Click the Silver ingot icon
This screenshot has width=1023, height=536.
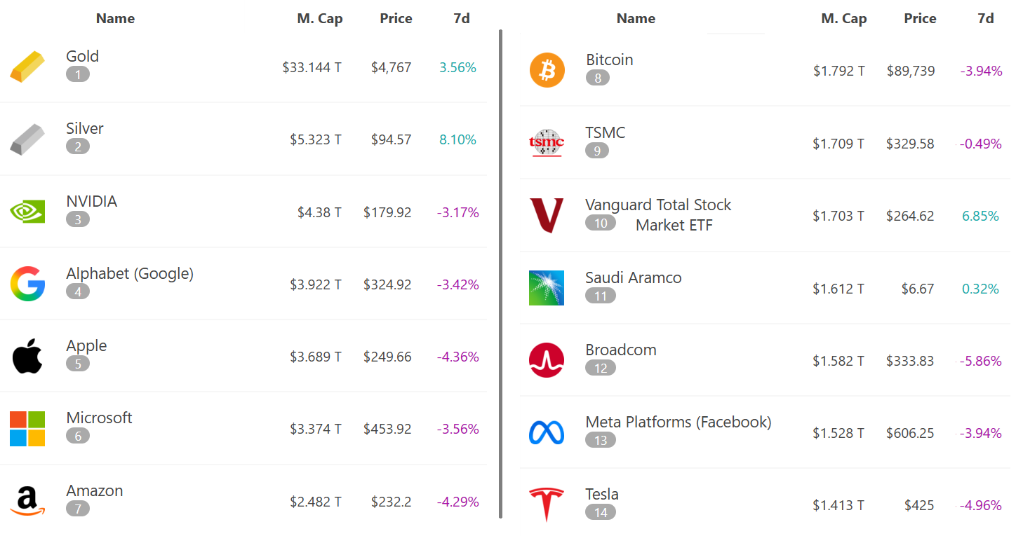27,139
